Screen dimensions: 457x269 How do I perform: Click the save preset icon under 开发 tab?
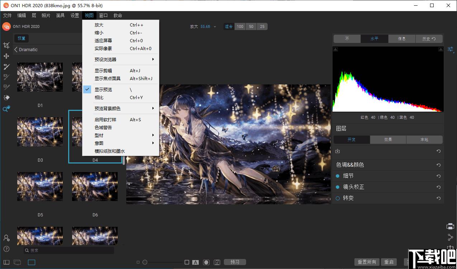tap(338, 151)
